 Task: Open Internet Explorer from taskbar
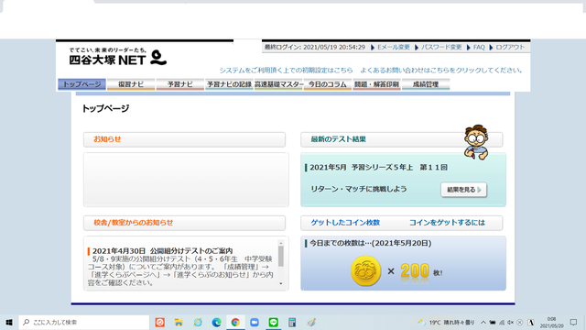point(198,322)
